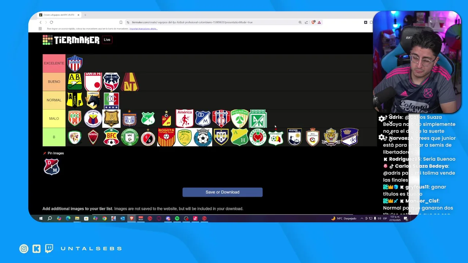This screenshot has height=263, width=468.
Task: Open the taskbar clock showing 1:37 a. m.
Action: (x=395, y=218)
